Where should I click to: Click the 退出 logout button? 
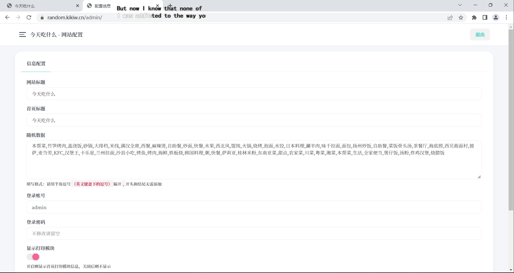pos(480,34)
